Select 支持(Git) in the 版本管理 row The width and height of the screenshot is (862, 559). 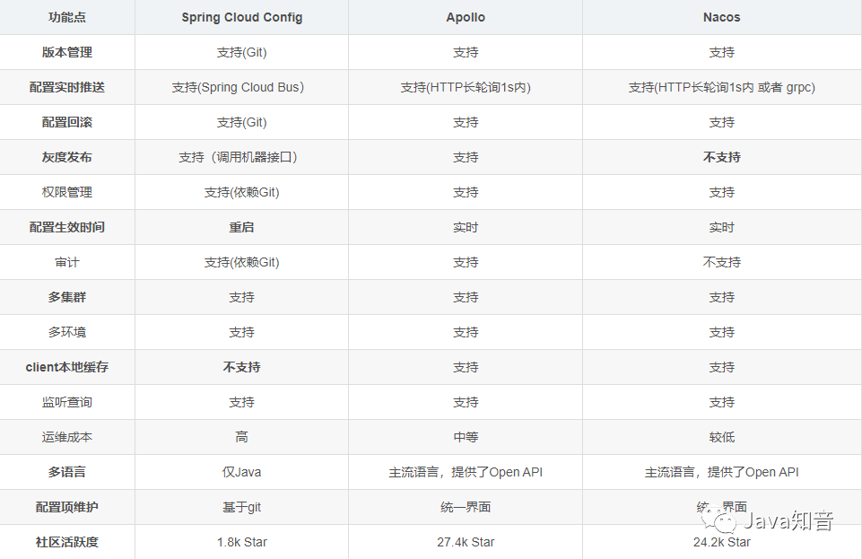tap(242, 52)
